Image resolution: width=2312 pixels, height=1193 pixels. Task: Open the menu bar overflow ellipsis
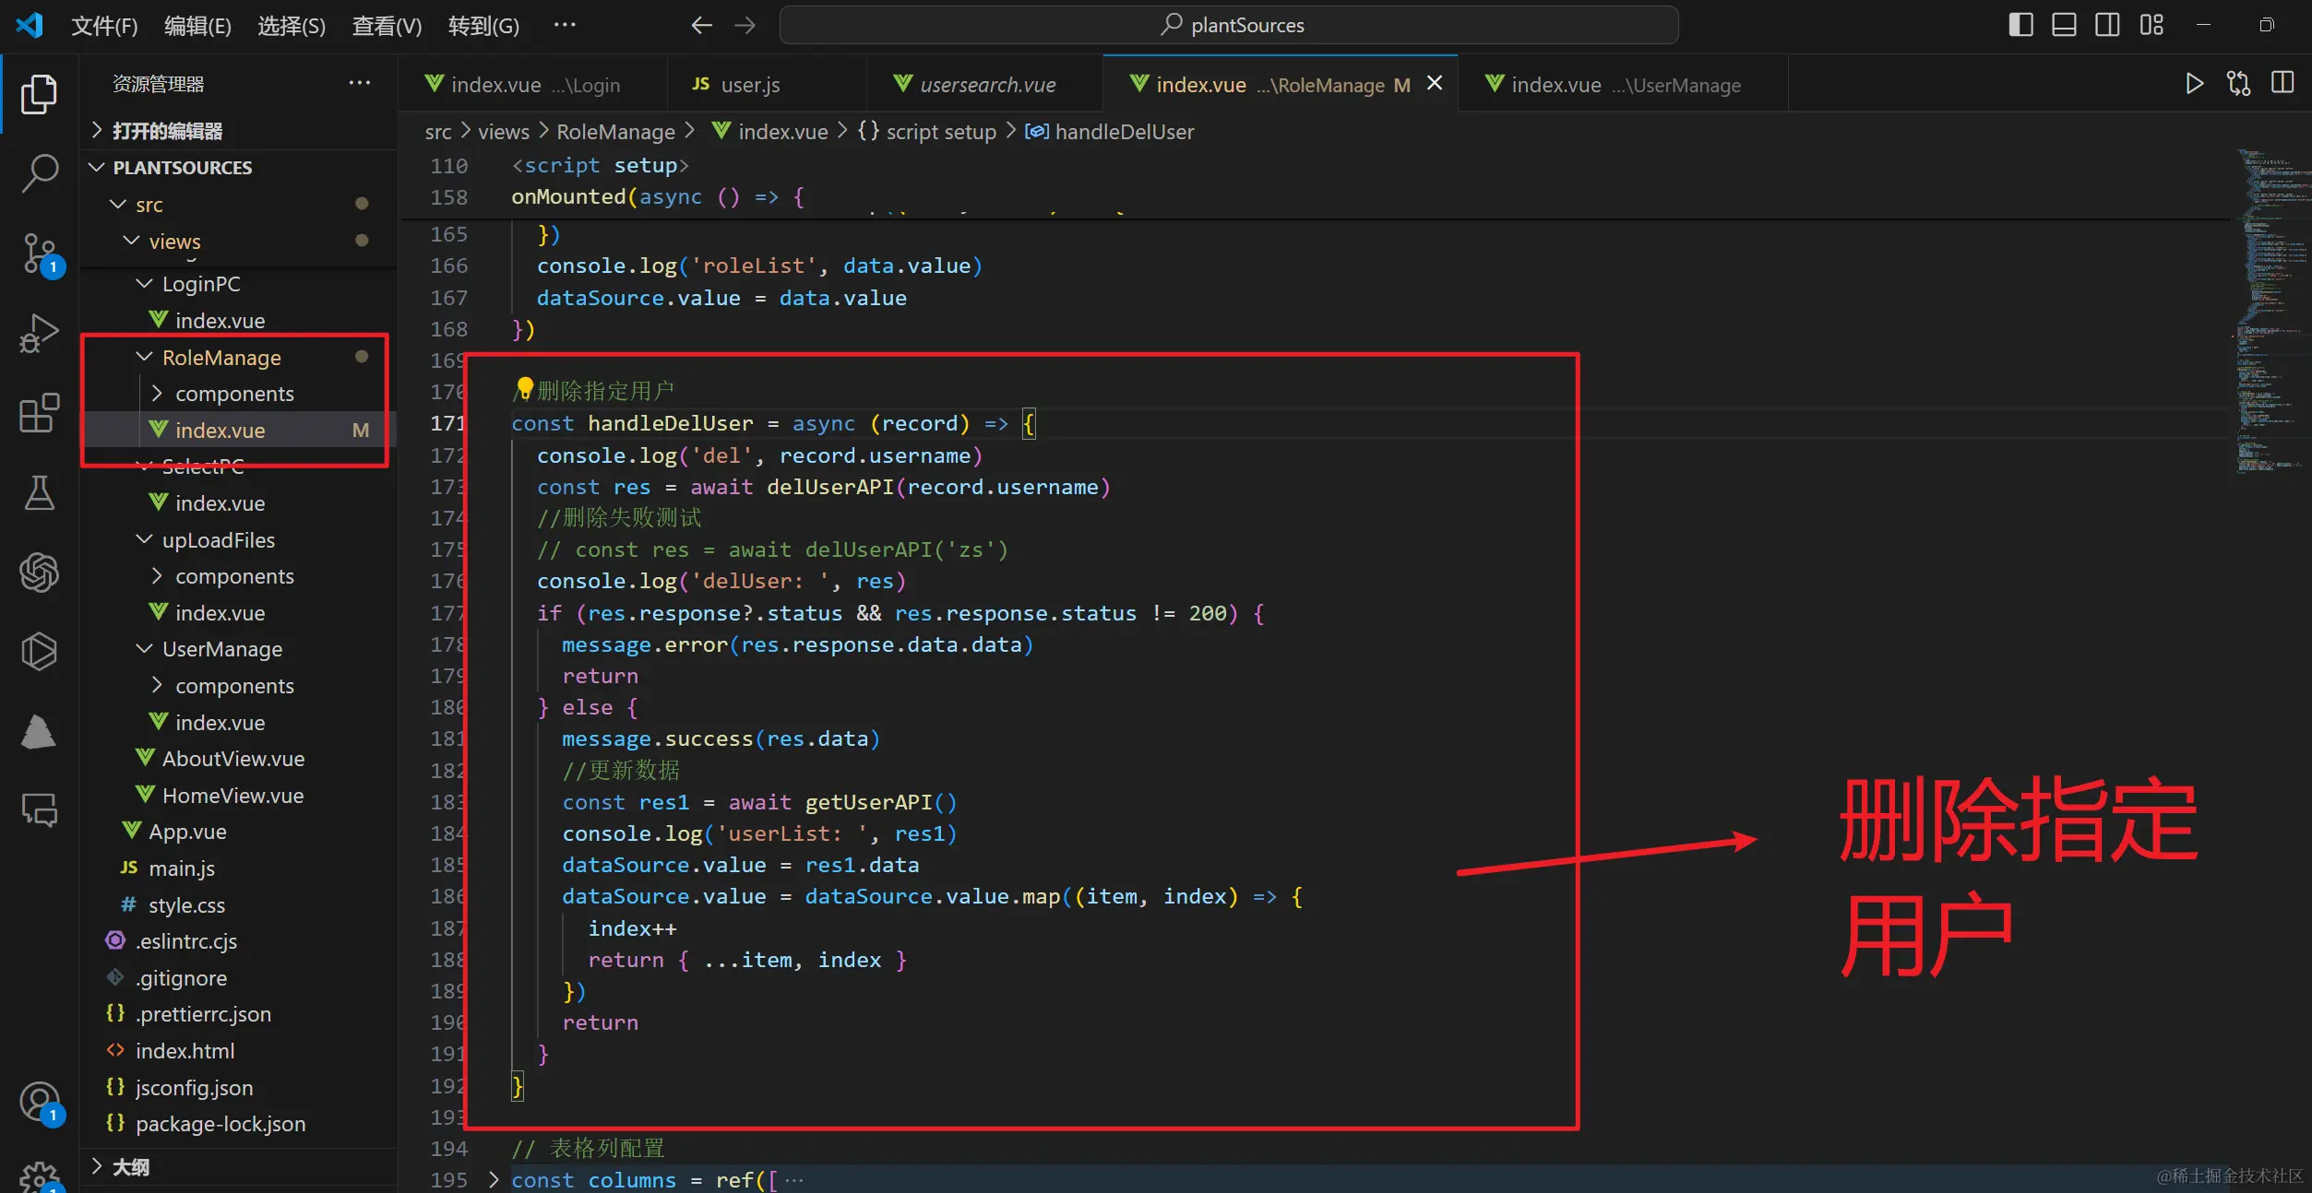(565, 25)
